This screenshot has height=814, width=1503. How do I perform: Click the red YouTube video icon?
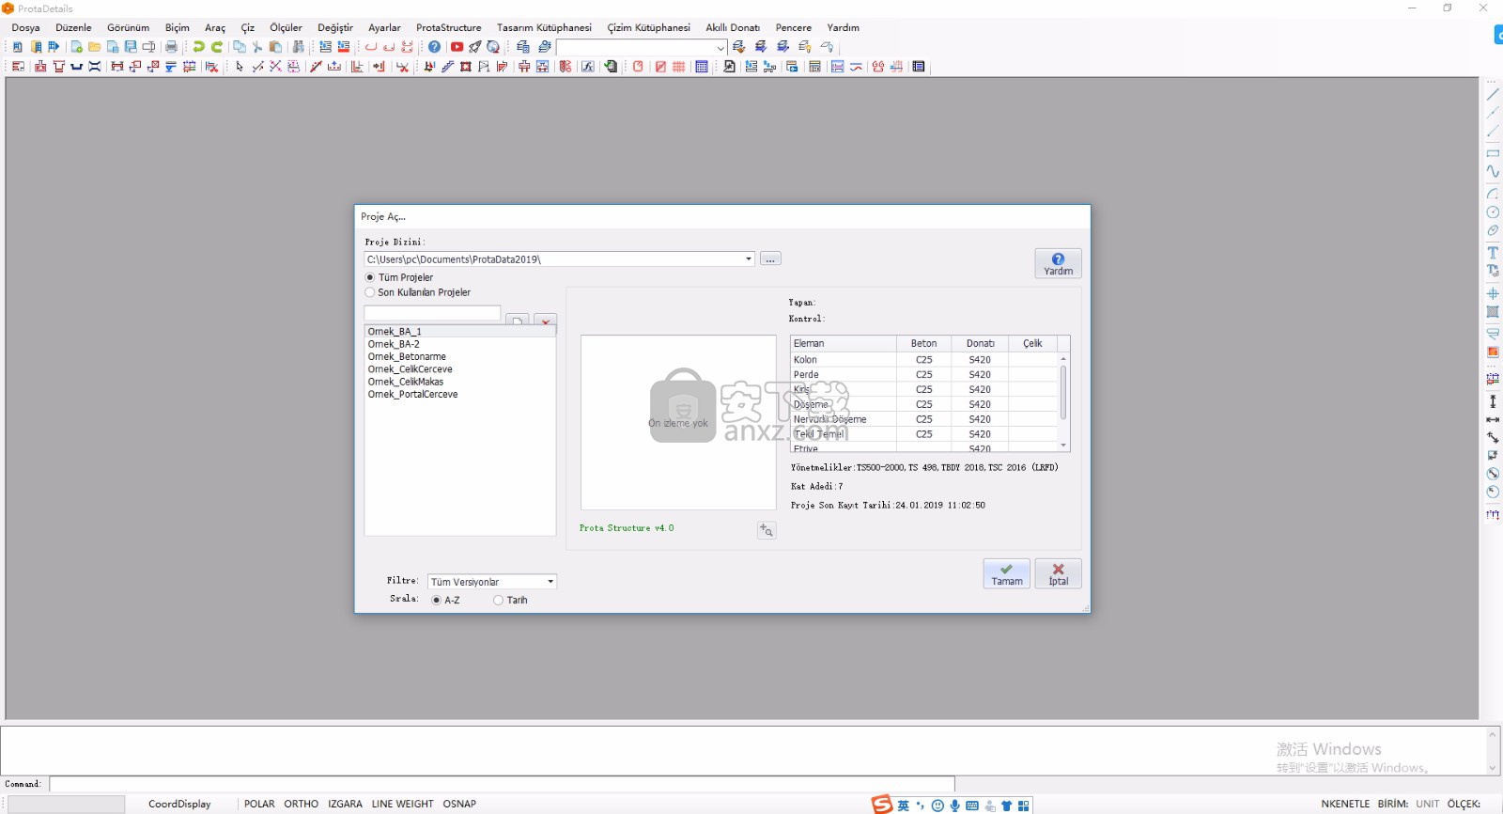pos(457,47)
